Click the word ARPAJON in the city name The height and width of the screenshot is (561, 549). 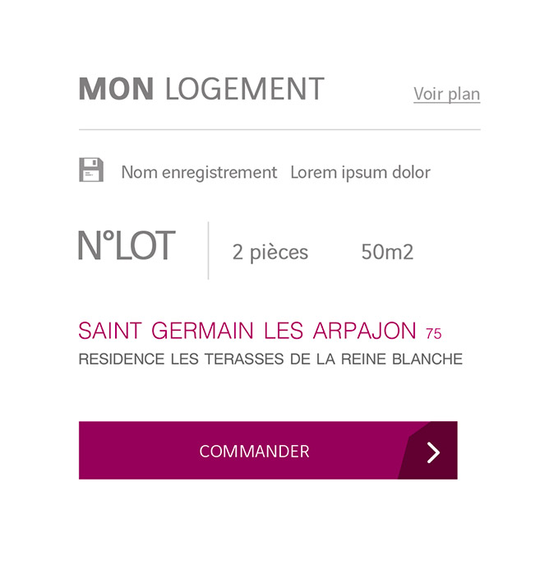(365, 330)
